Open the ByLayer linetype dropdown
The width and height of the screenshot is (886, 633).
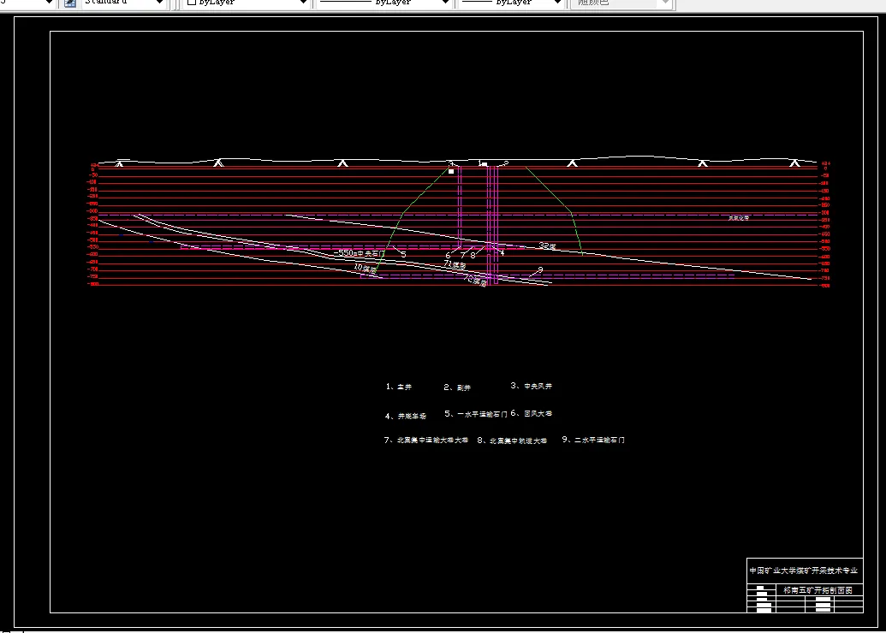384,3
